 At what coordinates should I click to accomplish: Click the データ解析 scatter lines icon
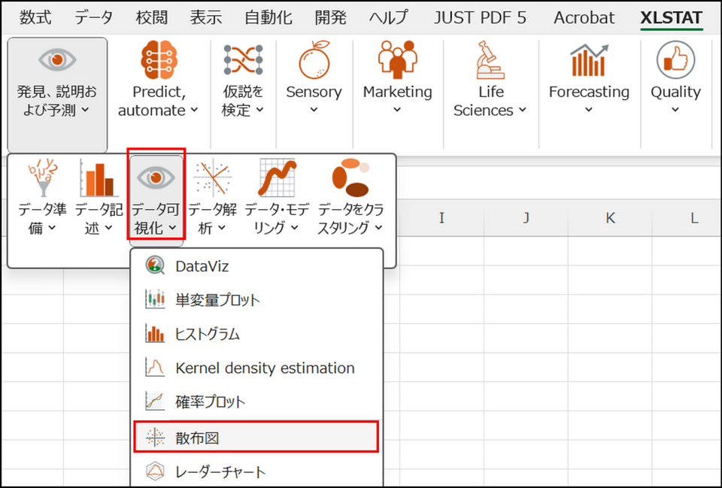(x=212, y=177)
